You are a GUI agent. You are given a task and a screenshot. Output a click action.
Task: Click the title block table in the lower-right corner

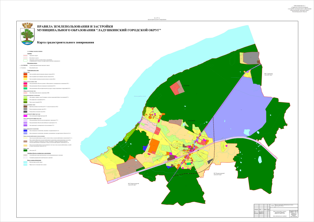click(276, 211)
